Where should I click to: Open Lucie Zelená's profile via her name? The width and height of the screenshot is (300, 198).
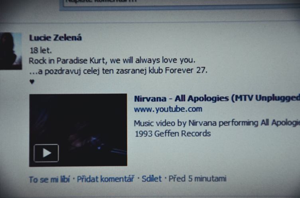click(x=55, y=38)
